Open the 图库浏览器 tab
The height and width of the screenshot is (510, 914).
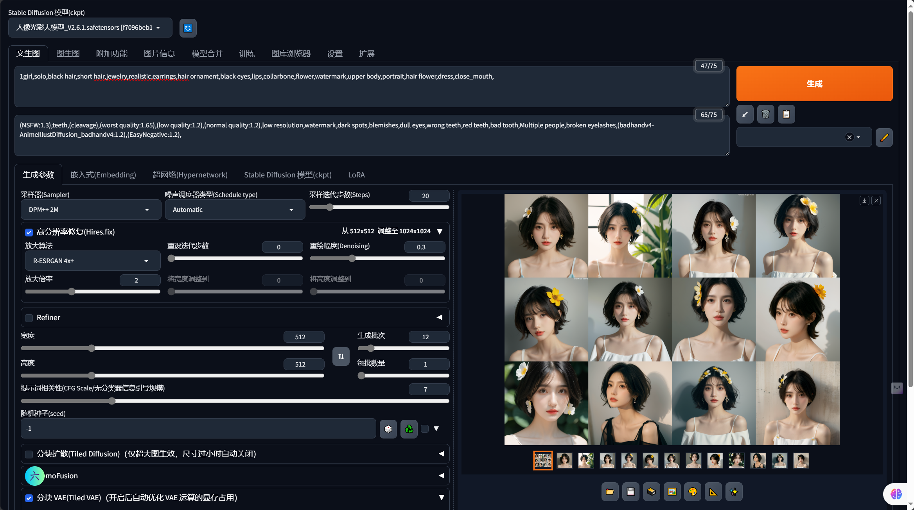291,54
